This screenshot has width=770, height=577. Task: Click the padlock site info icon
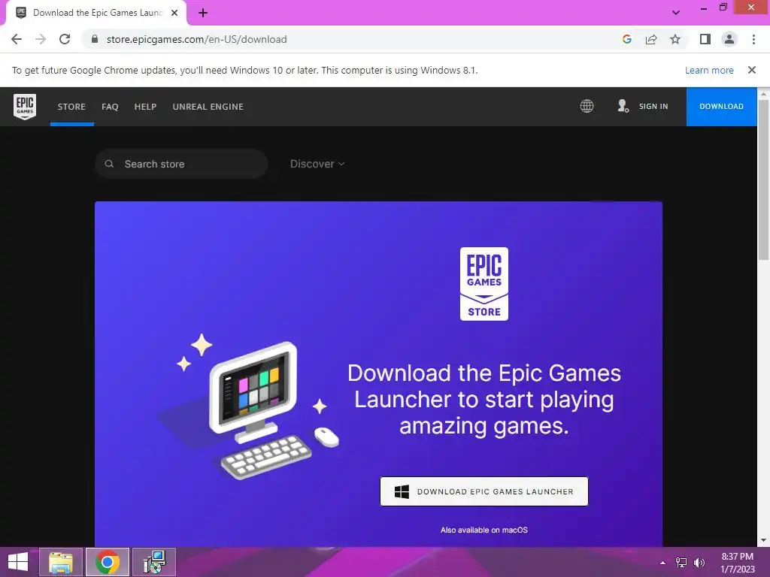click(x=95, y=39)
